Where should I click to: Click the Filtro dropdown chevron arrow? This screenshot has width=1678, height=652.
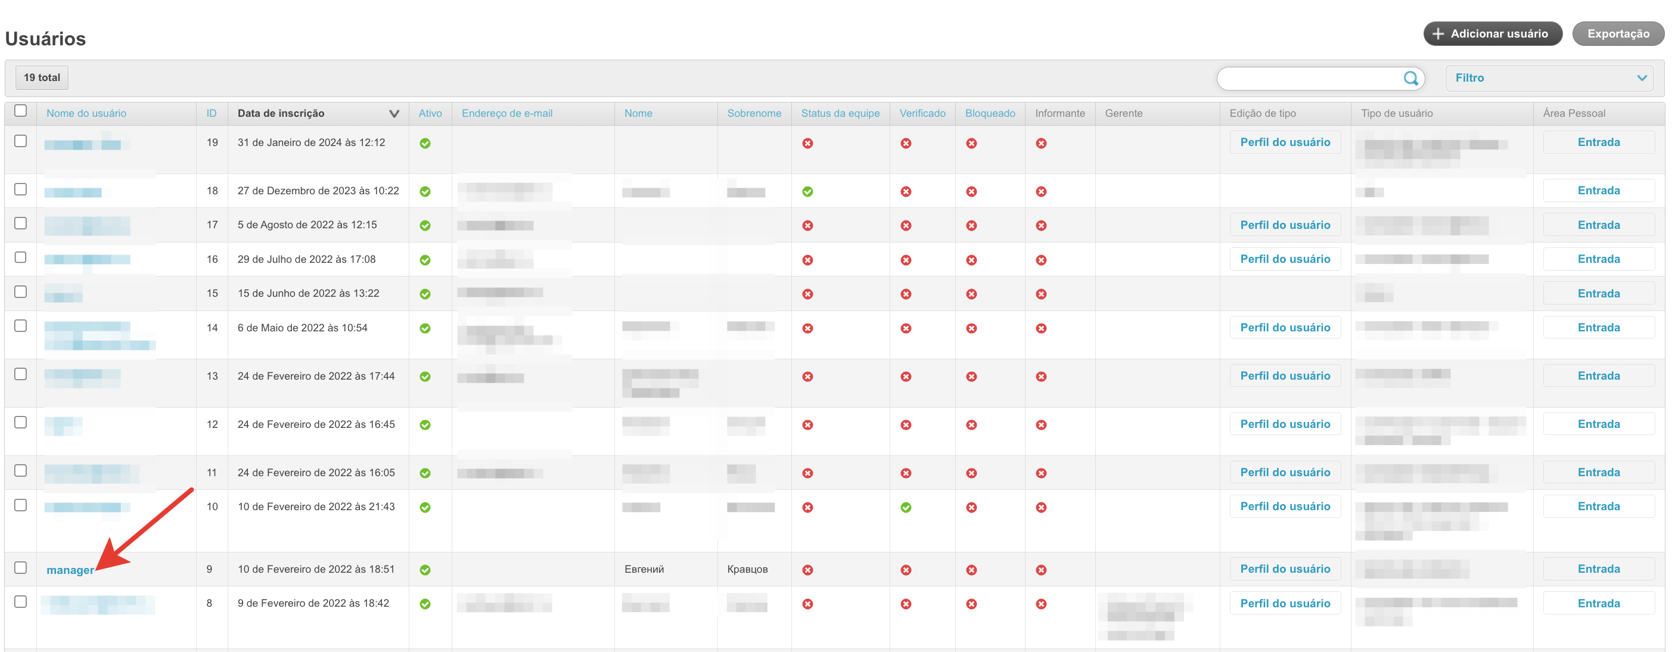tap(1642, 78)
